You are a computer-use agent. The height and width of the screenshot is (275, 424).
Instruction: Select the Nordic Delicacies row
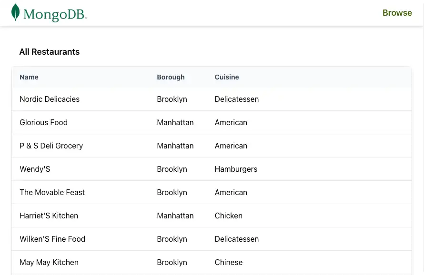tap(50, 99)
